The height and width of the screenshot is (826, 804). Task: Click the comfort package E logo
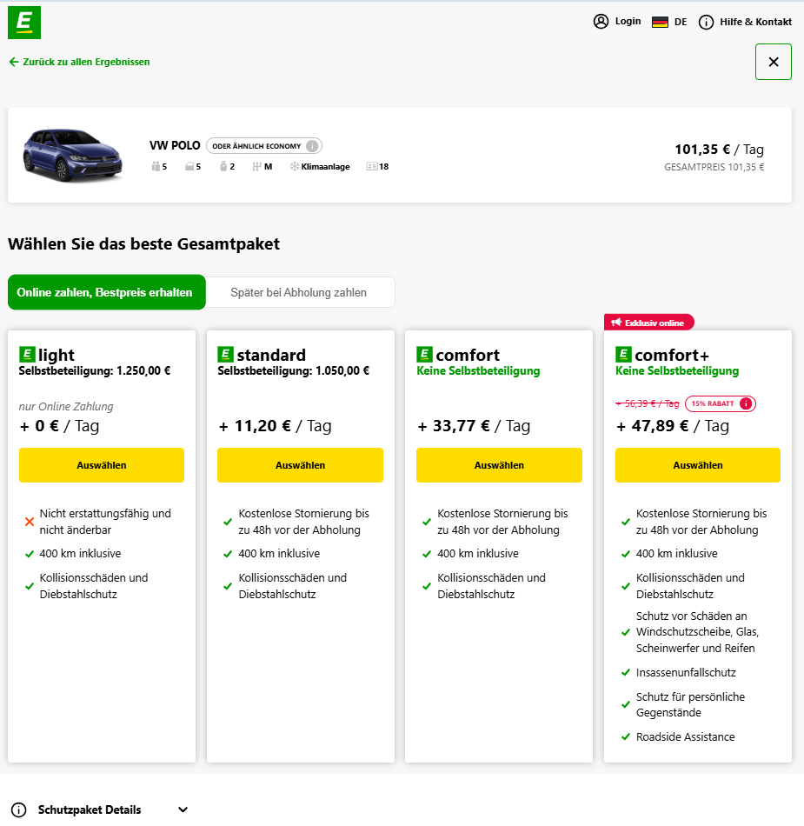(x=424, y=354)
